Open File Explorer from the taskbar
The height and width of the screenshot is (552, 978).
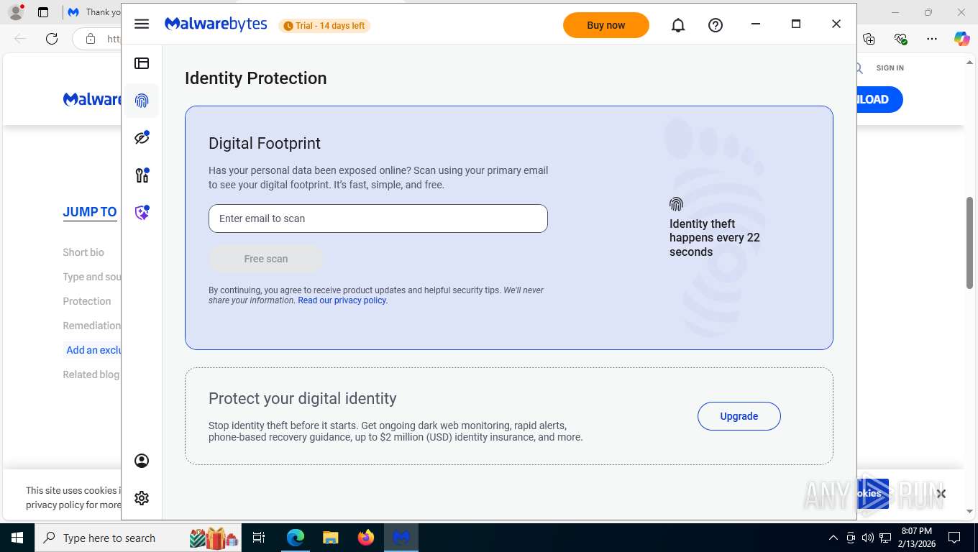(331, 538)
